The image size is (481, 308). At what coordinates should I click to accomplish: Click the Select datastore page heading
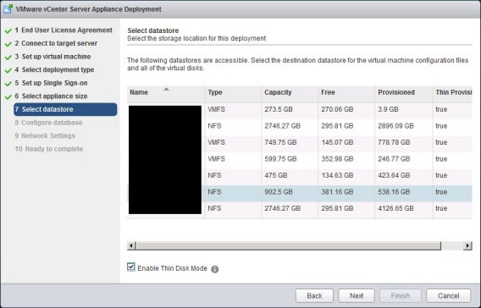153,30
